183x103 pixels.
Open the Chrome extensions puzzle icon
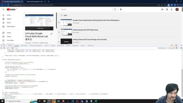click(172, 5)
